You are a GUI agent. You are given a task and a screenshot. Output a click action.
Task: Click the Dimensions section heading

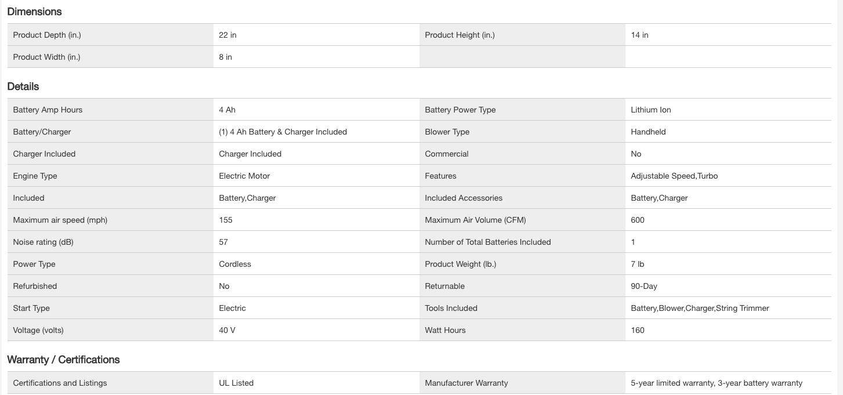coord(34,12)
